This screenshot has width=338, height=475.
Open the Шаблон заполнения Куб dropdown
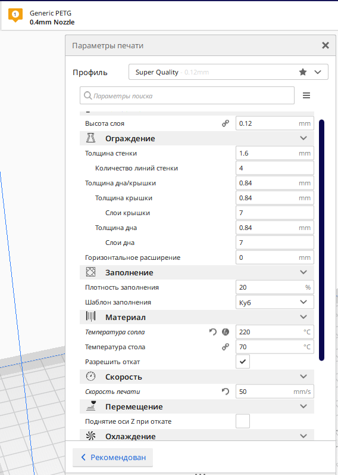click(x=275, y=302)
